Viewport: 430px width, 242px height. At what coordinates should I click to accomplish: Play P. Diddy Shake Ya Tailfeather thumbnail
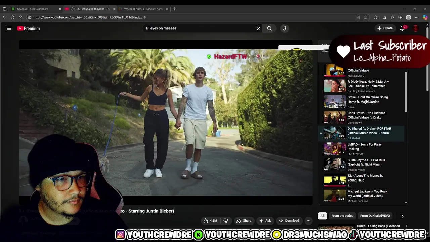pos(335,86)
